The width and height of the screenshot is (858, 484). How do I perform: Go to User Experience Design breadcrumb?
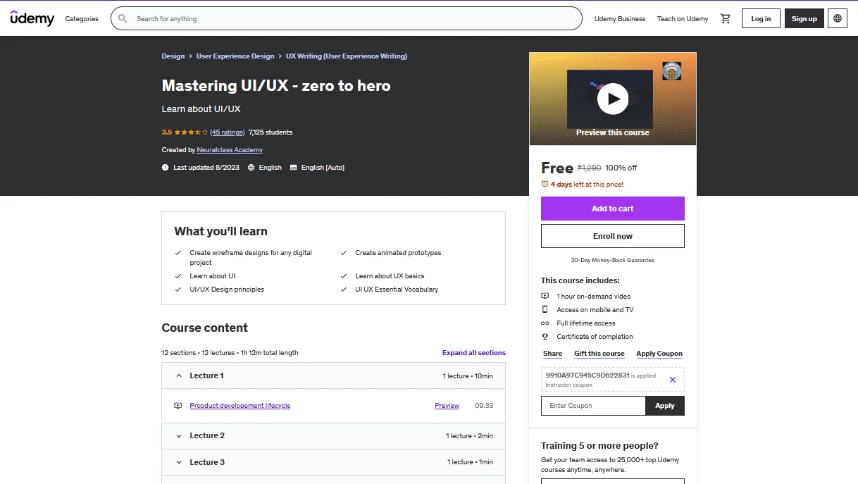coord(235,56)
